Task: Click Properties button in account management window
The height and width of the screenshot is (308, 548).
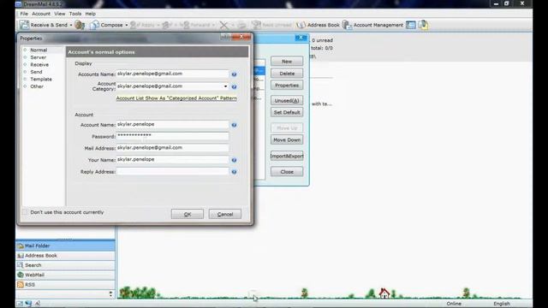Action: coord(287,86)
